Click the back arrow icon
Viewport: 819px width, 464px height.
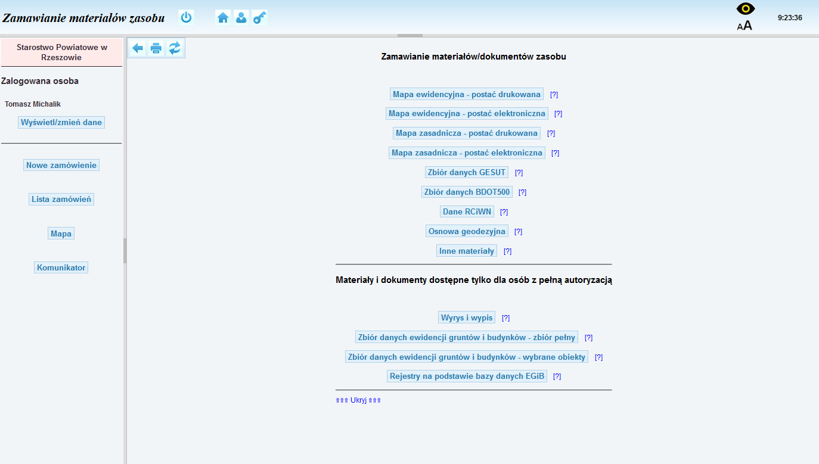coord(138,48)
